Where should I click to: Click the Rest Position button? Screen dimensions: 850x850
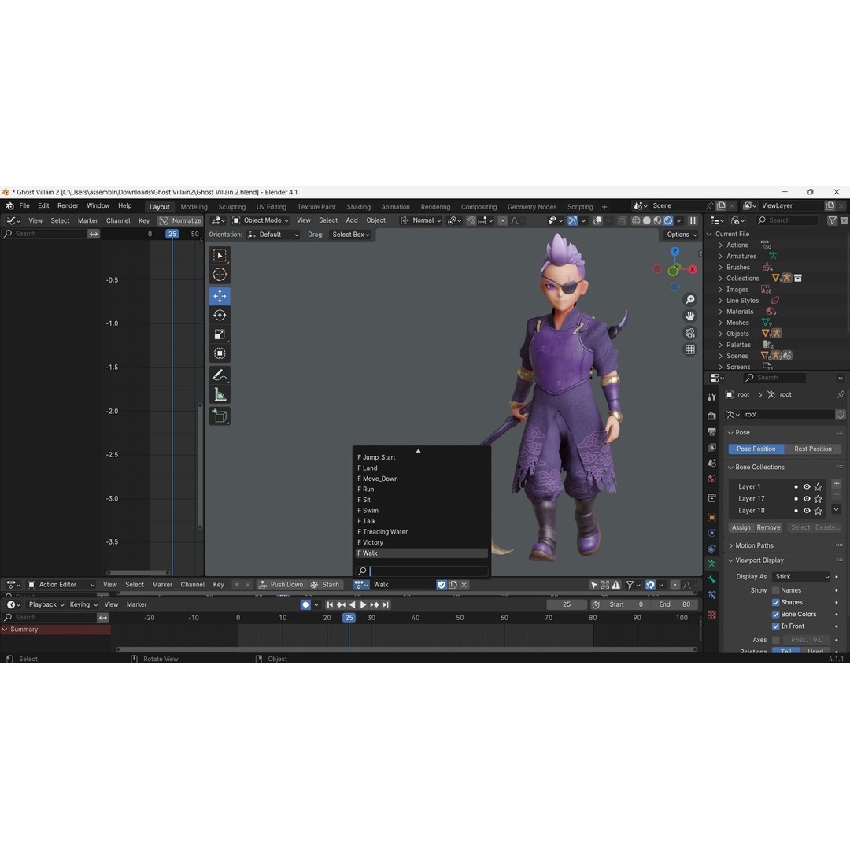[x=812, y=449]
